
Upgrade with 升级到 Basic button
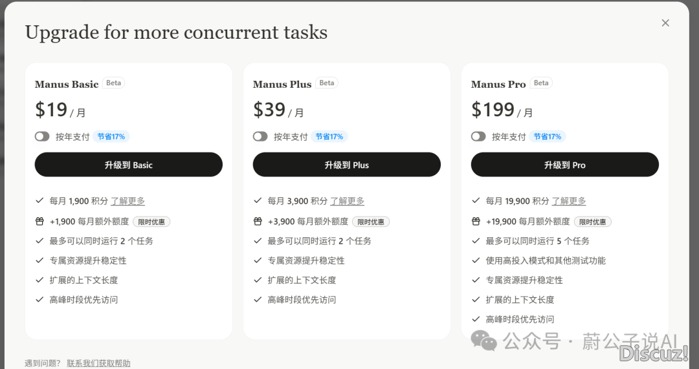(128, 165)
